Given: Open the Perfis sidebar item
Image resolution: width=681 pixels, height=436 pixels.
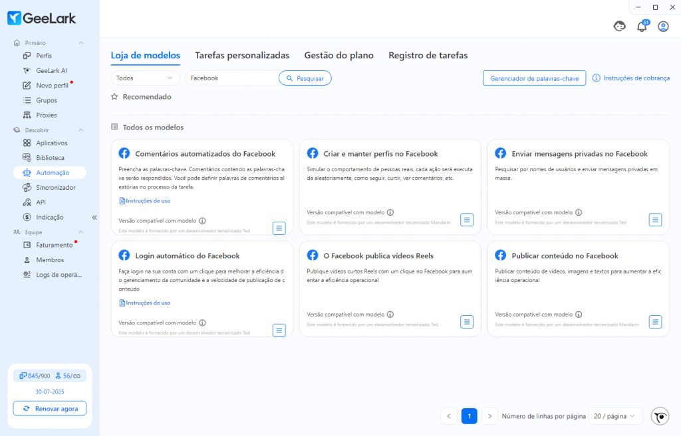Looking at the screenshot, I should click(x=43, y=56).
